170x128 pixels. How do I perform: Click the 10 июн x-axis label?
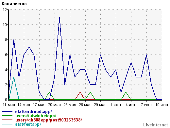click(x=161, y=105)
